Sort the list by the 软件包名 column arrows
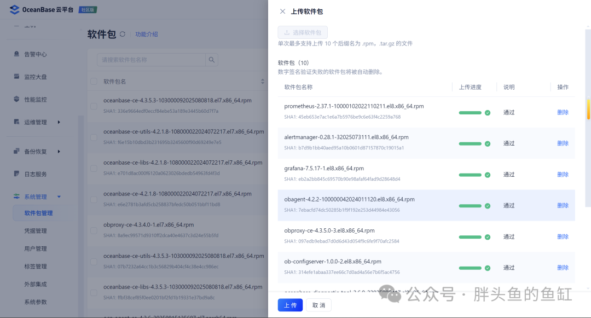Image resolution: width=591 pixels, height=318 pixels. (263, 82)
